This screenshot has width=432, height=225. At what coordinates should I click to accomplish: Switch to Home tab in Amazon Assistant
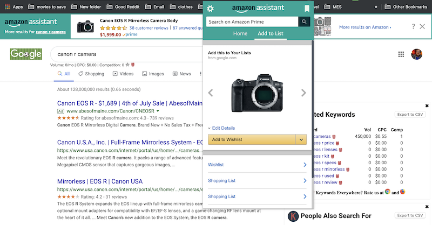240,33
